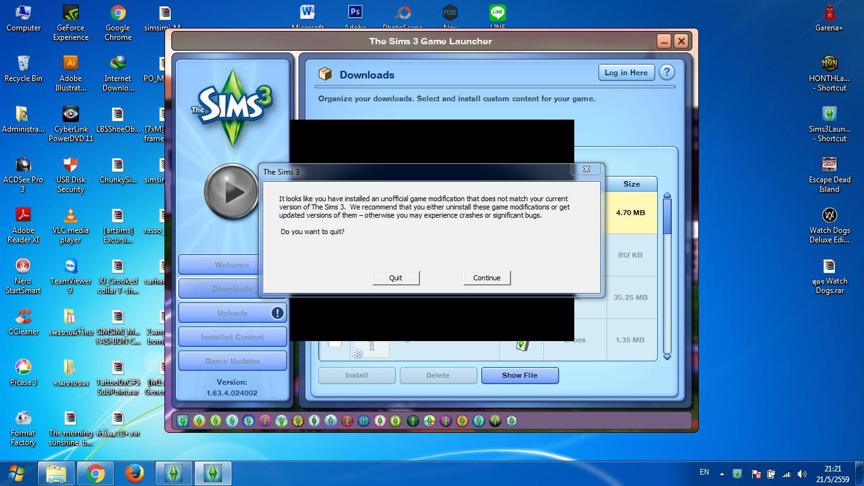
Task: Click the Log in Here button
Action: tap(626, 73)
